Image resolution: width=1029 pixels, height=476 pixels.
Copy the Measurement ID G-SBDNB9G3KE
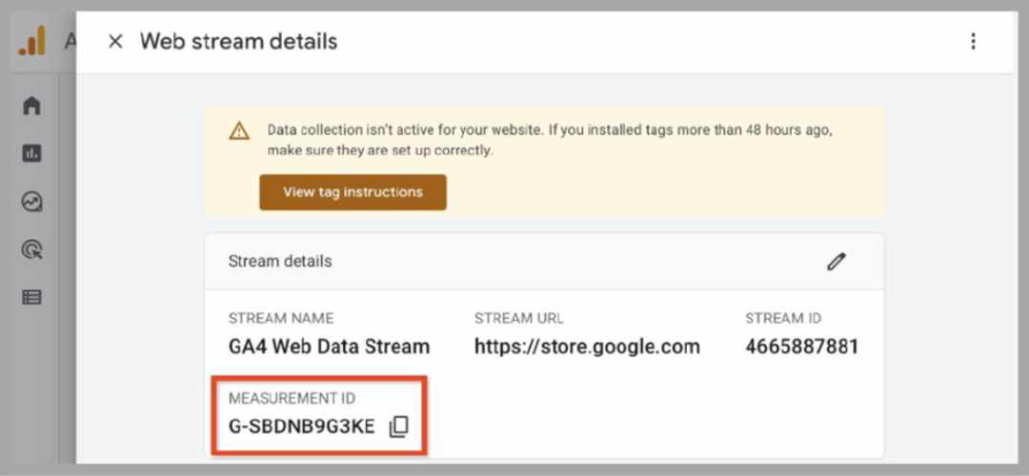(398, 426)
